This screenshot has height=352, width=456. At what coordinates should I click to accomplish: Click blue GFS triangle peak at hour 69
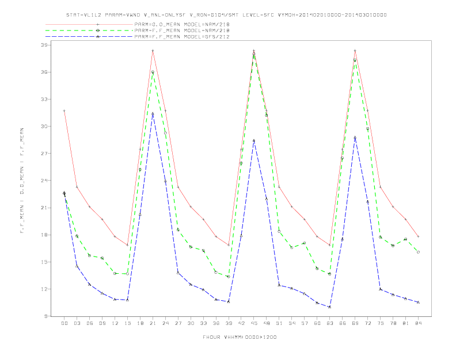point(355,137)
